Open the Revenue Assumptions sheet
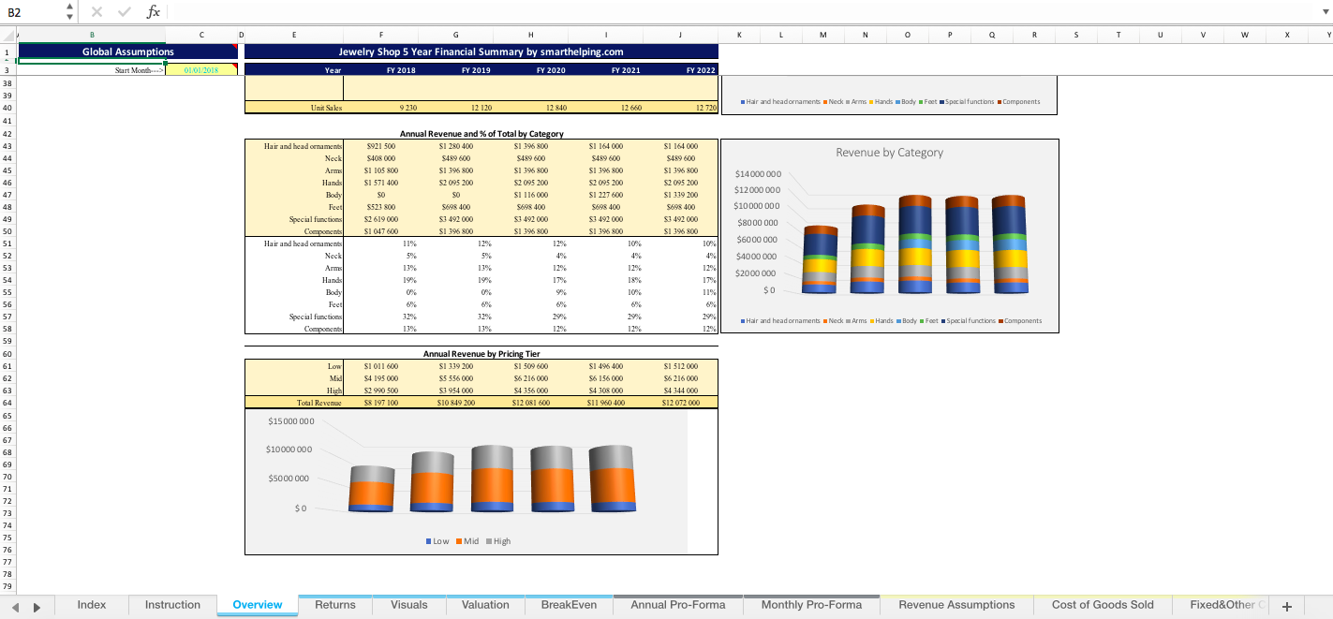The height and width of the screenshot is (619, 1333). (955, 605)
